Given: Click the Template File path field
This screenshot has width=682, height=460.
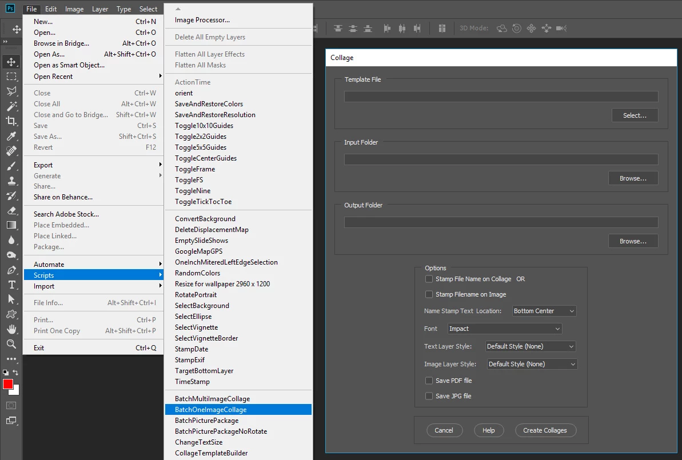Looking at the screenshot, I should pos(501,97).
